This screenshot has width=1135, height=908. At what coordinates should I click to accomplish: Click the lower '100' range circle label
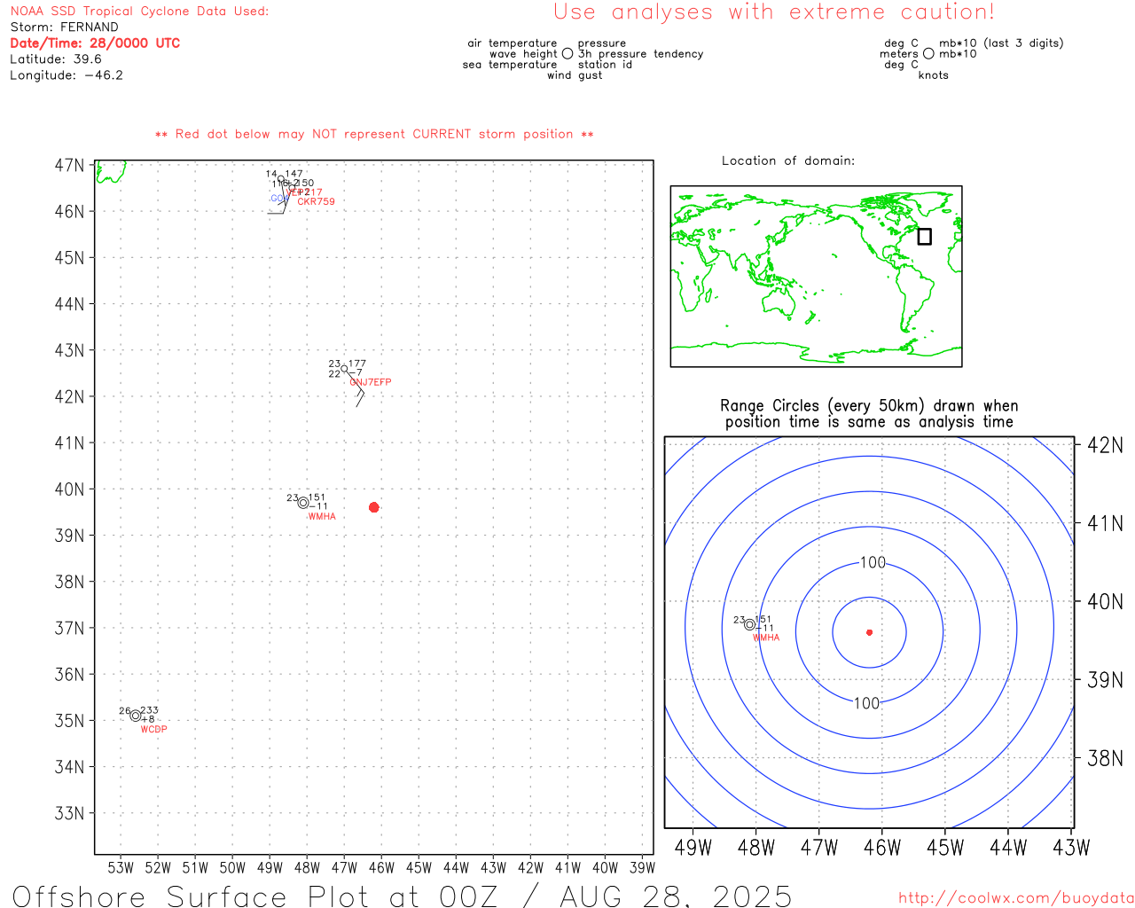click(866, 703)
